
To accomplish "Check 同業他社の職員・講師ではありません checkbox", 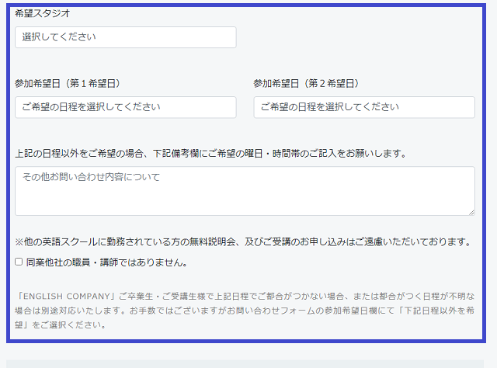I will tap(19, 262).
